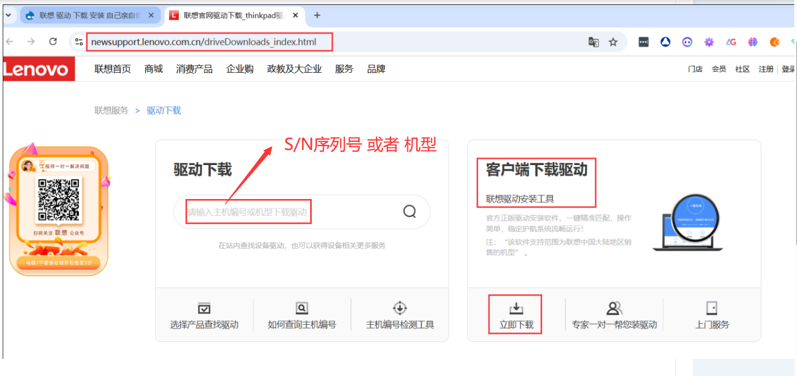Screen dimensions: 797x376
Task: Expand the tab search dropdown arrow
Action: pos(9,15)
